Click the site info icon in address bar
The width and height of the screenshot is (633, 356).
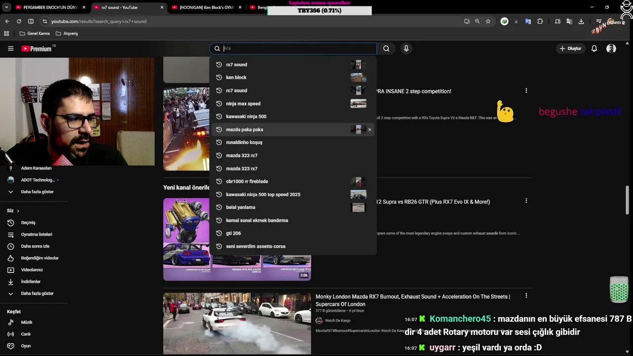coord(45,21)
